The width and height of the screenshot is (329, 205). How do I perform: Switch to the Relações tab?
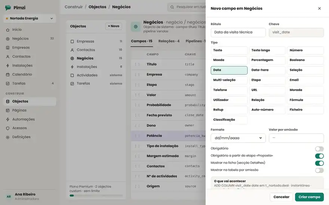pos(169,41)
